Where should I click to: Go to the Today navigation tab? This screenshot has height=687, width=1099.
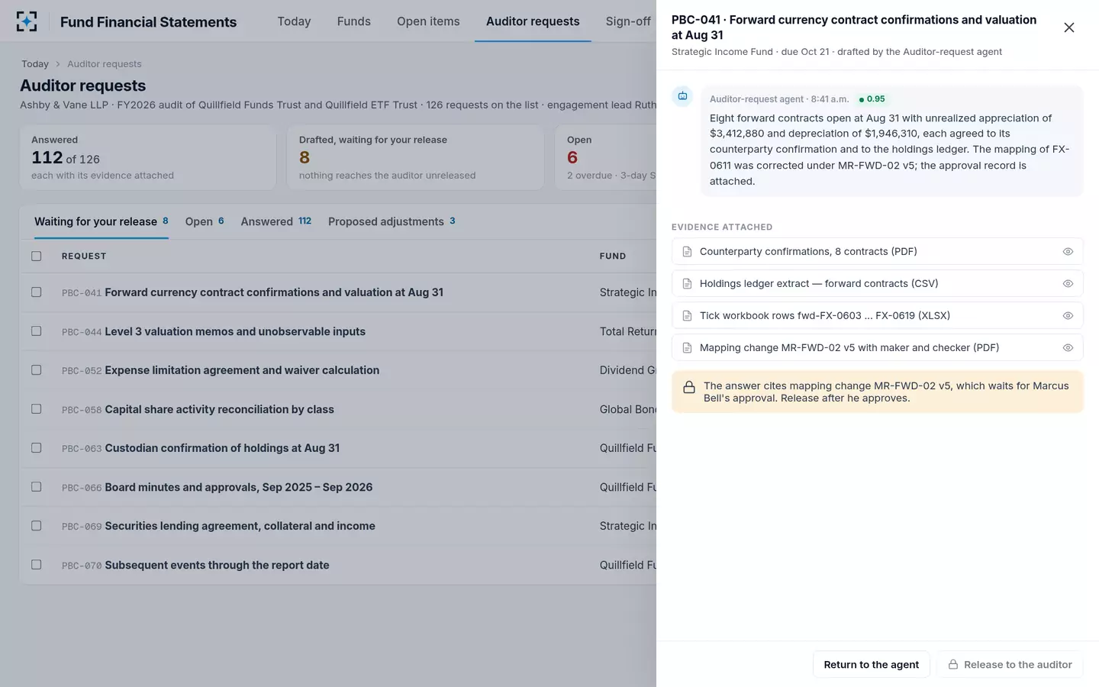click(x=294, y=21)
